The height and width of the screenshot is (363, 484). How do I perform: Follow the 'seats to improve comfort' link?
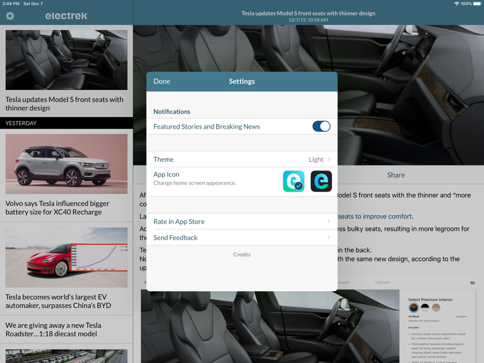[x=375, y=216]
